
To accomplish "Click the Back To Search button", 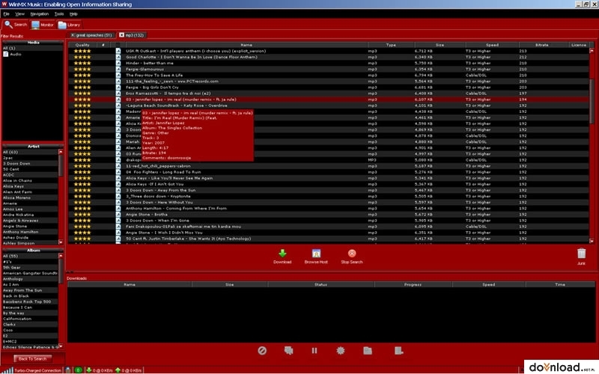I will coord(32,359).
